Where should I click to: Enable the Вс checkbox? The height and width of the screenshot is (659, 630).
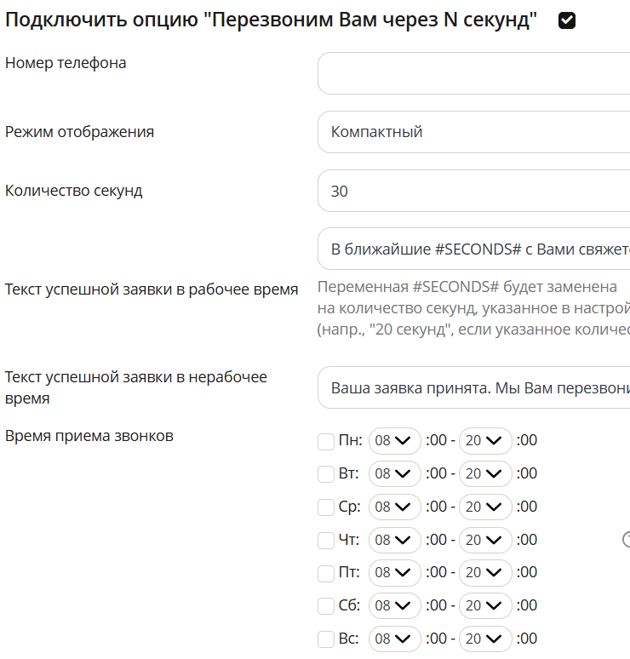326,639
